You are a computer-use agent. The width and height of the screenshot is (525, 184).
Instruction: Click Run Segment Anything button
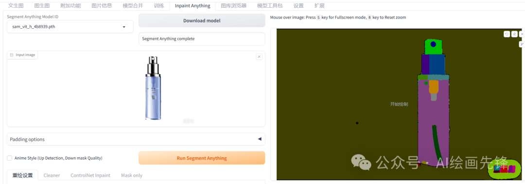[x=202, y=158]
